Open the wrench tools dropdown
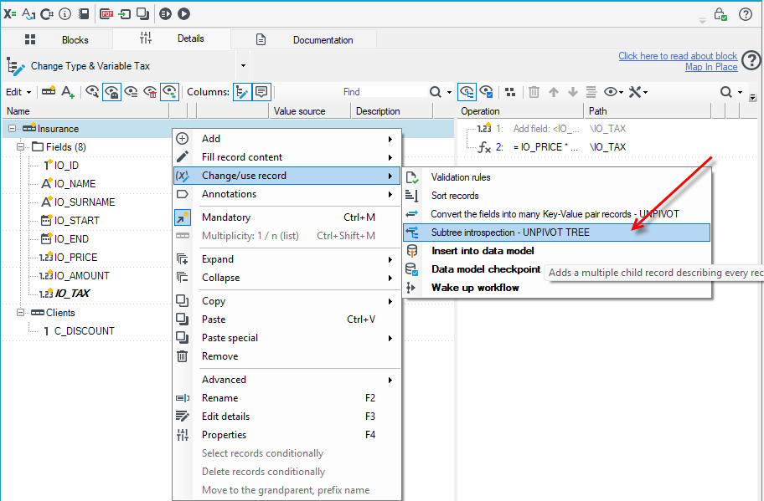 638,92
